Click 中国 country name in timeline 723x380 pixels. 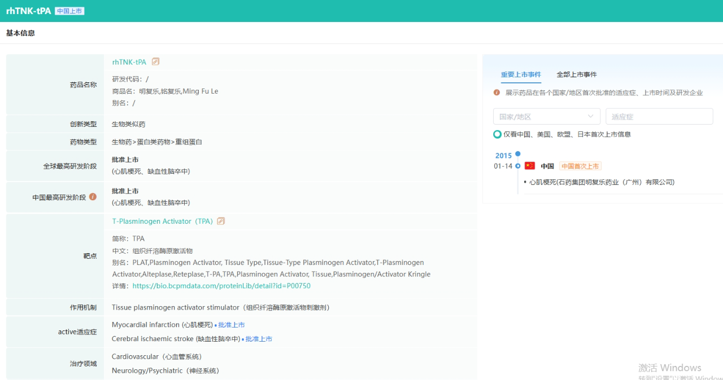547,166
